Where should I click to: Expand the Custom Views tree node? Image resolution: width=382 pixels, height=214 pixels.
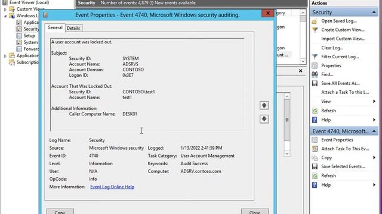point(5,10)
